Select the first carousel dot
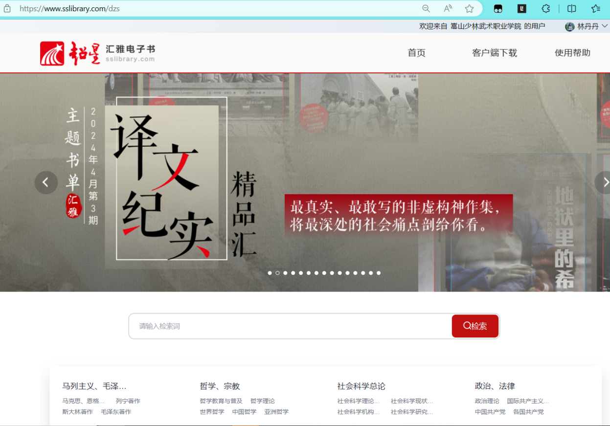The width and height of the screenshot is (610, 426). 270,273
